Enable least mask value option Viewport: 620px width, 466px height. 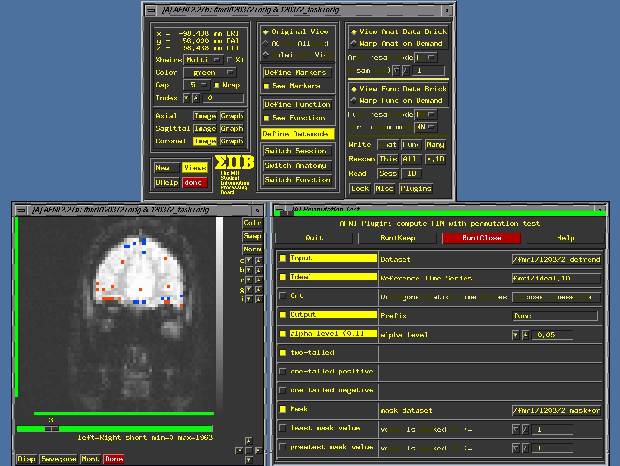point(283,428)
